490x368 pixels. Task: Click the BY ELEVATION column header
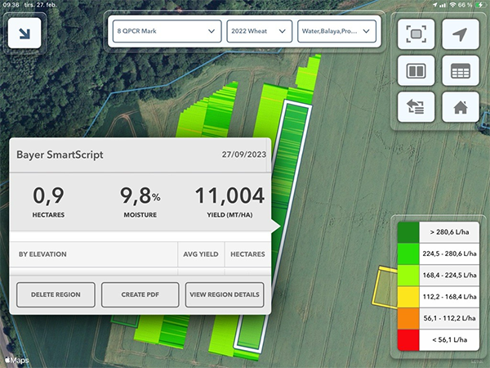point(42,254)
